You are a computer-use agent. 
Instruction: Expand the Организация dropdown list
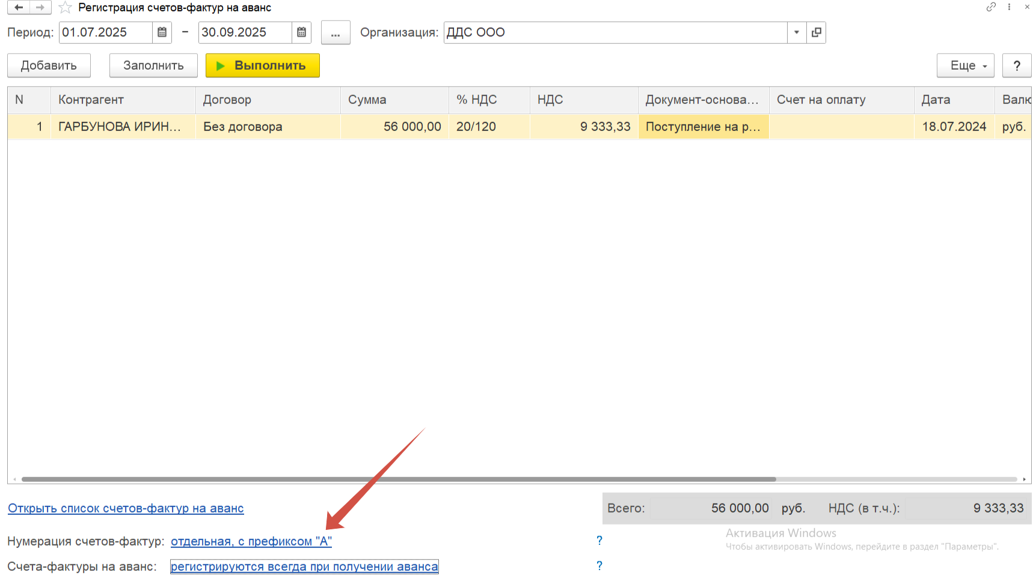pyautogui.click(x=797, y=32)
